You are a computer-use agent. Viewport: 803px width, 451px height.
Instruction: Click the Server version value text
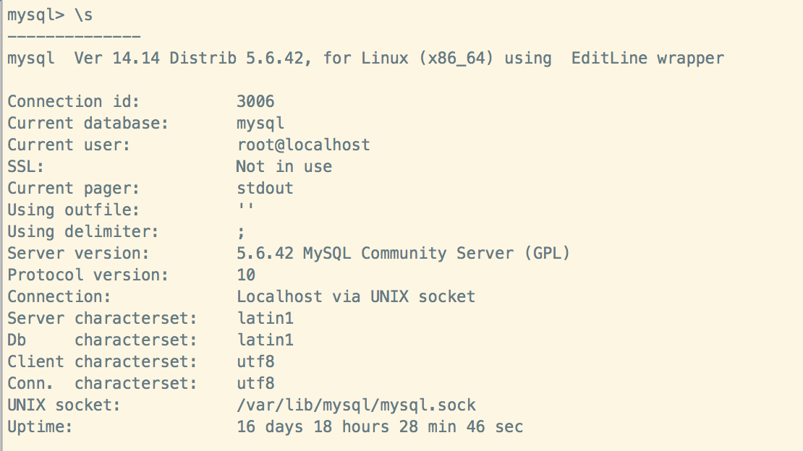click(x=403, y=253)
